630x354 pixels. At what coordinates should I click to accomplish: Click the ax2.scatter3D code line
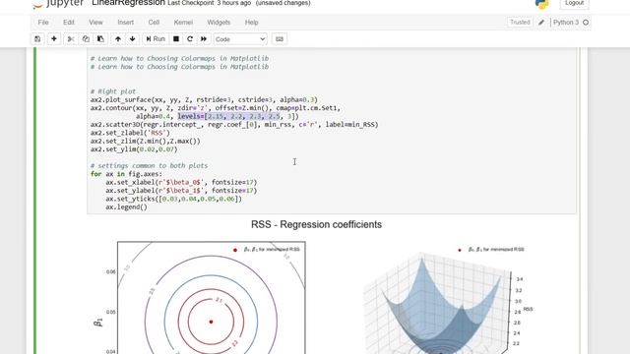tap(234, 125)
